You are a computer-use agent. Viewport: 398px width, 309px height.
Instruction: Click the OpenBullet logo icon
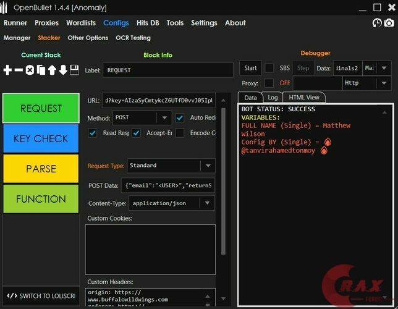click(4, 8)
